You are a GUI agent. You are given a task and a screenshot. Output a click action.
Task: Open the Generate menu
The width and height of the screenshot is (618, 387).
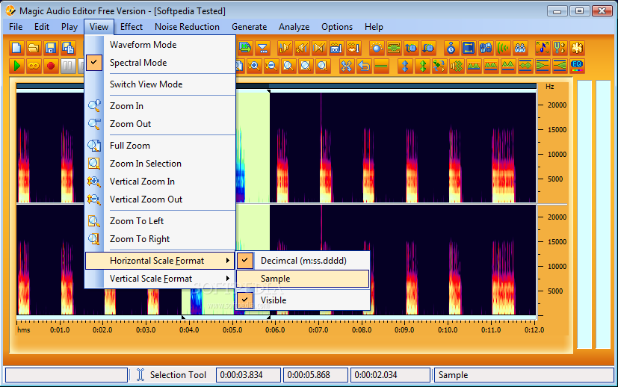249,27
